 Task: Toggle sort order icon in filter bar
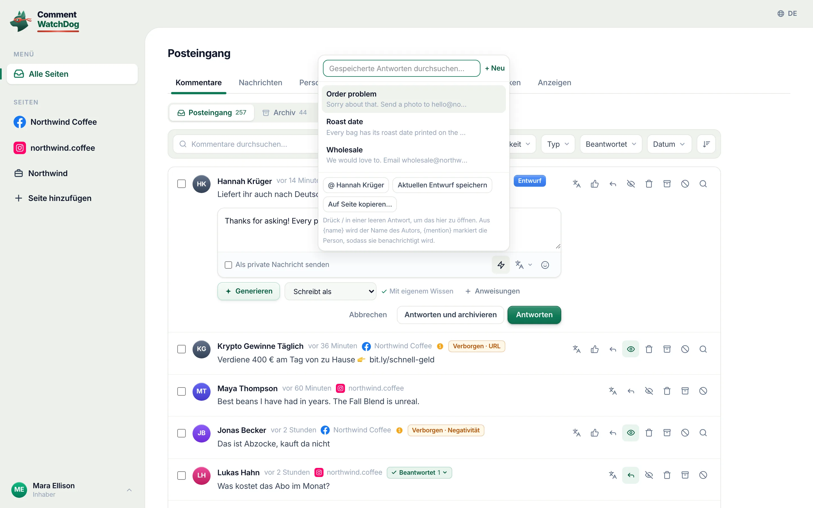tap(706, 144)
